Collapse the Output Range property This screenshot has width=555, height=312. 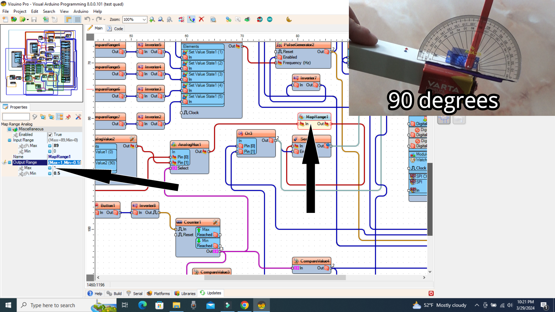[x=10, y=162]
